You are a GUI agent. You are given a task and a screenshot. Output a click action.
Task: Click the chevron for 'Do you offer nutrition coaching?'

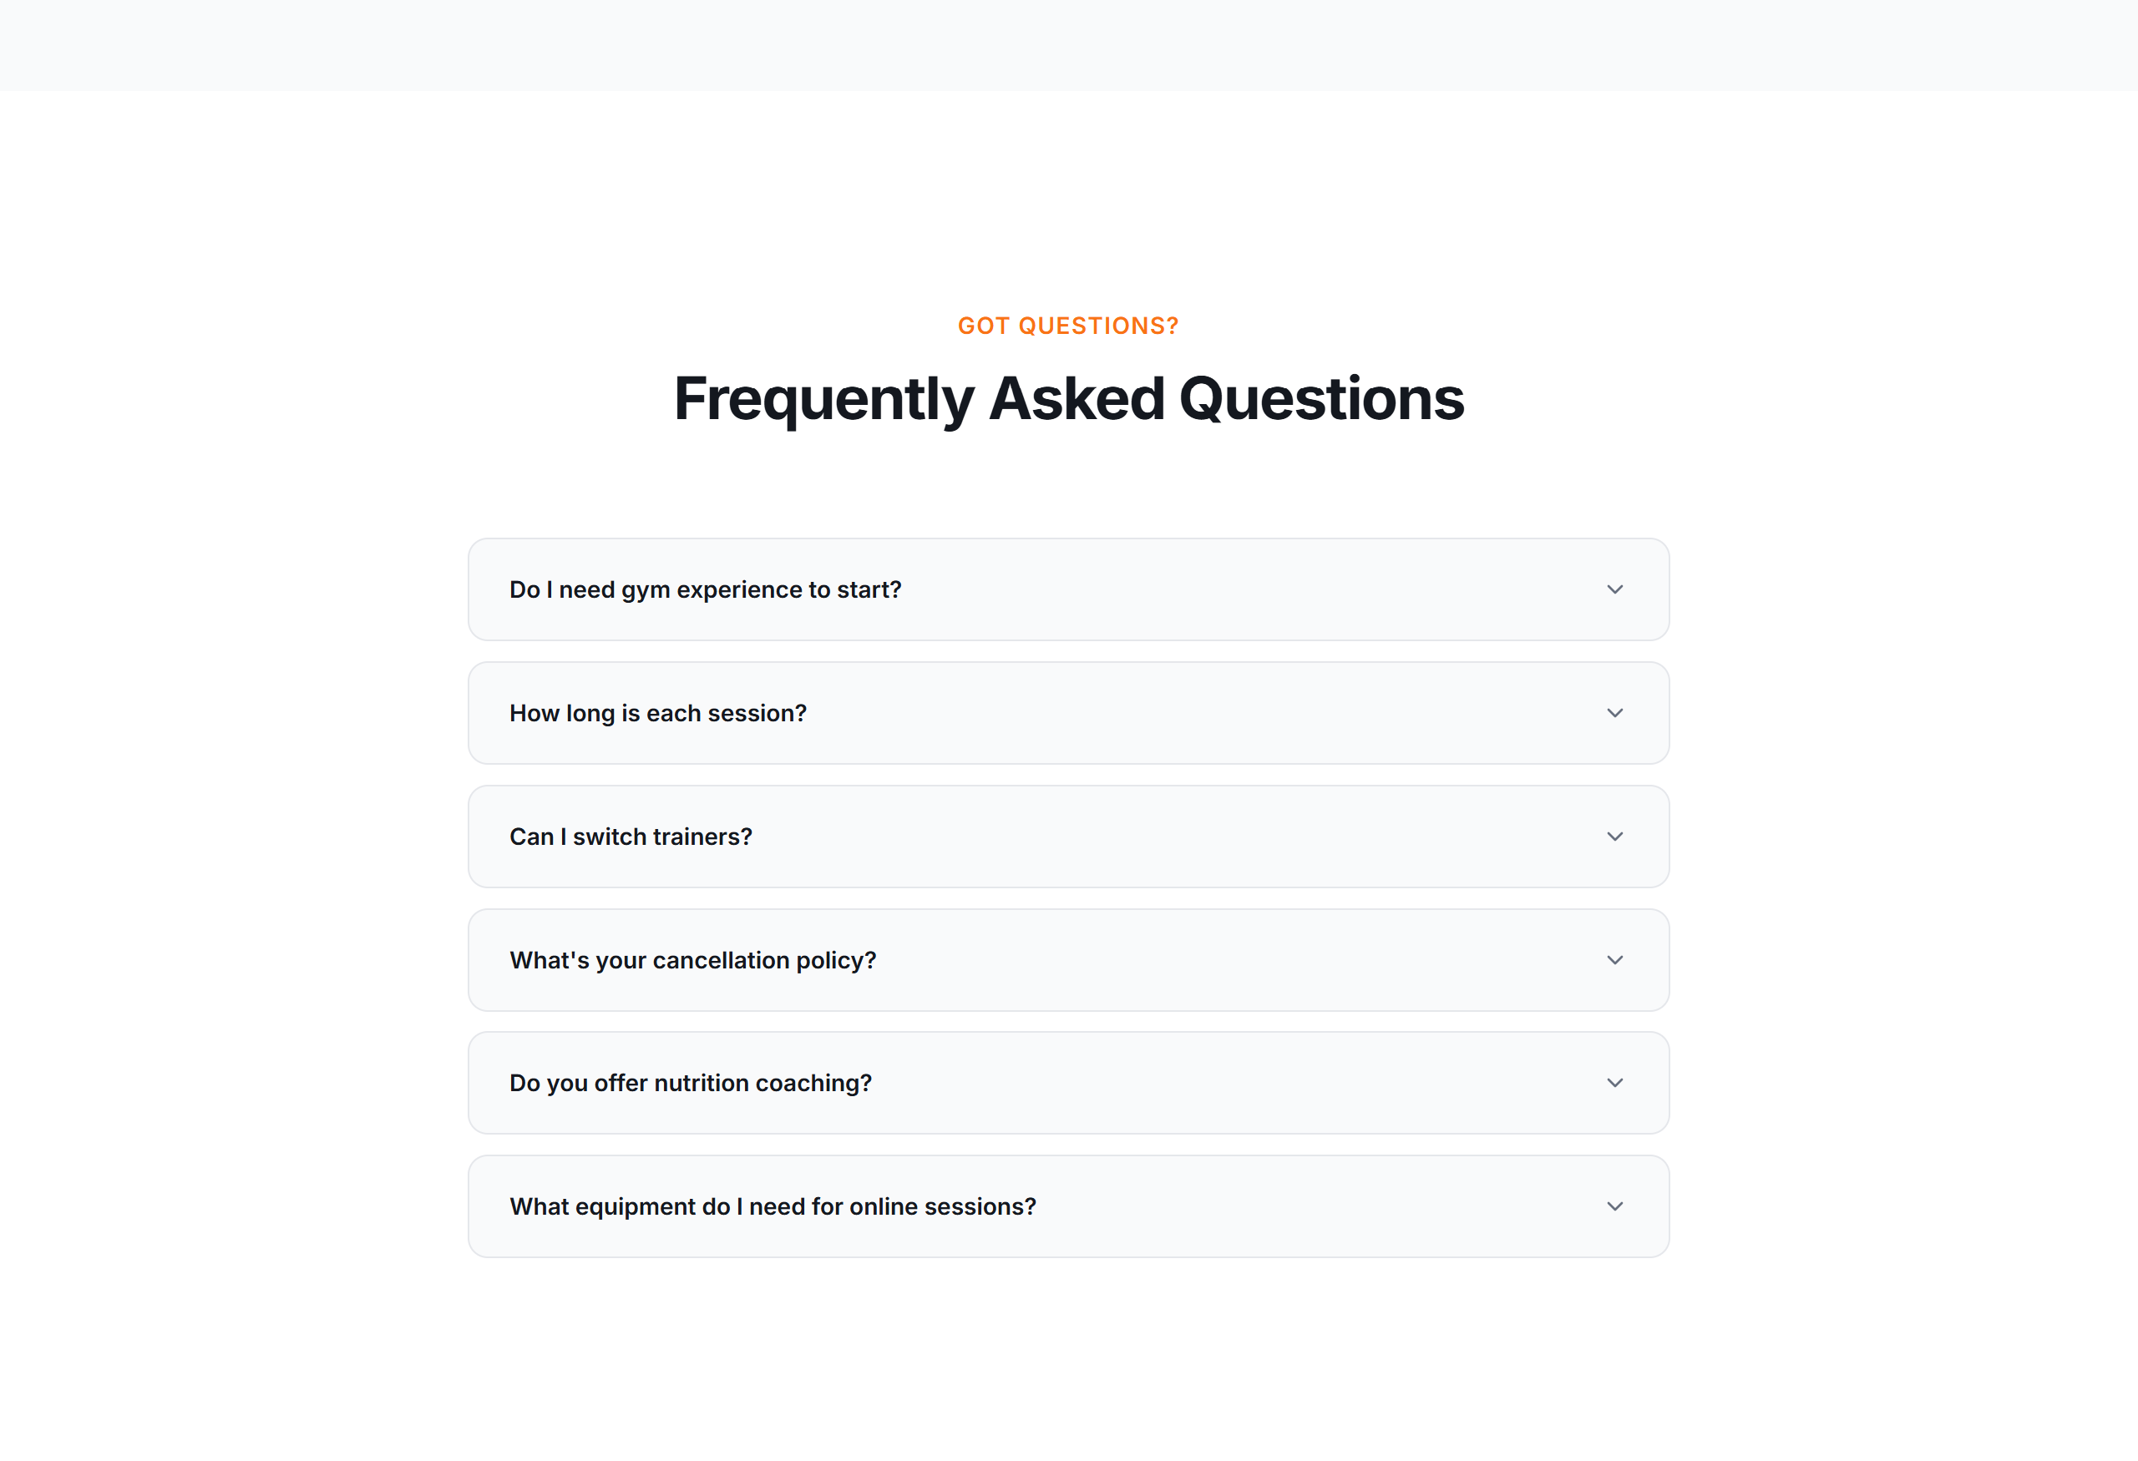click(x=1614, y=1083)
